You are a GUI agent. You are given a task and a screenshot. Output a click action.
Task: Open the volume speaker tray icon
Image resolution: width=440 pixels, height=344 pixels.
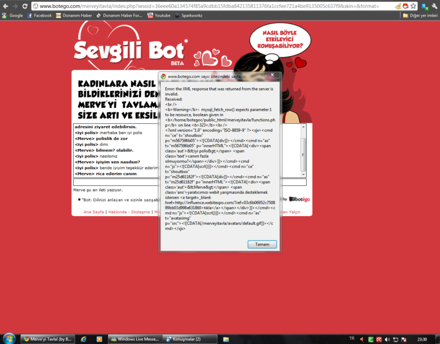click(x=387, y=339)
